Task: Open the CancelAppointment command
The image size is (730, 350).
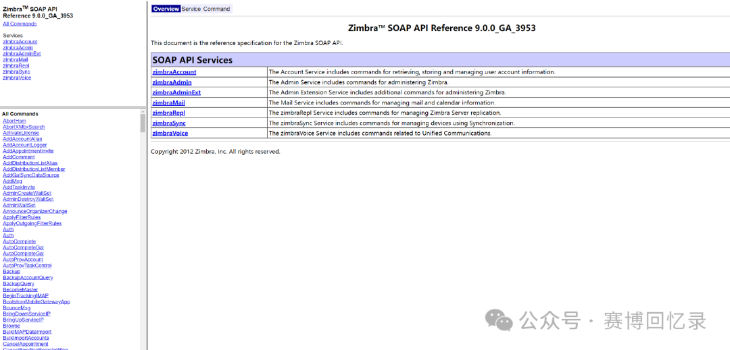Action: click(x=26, y=344)
